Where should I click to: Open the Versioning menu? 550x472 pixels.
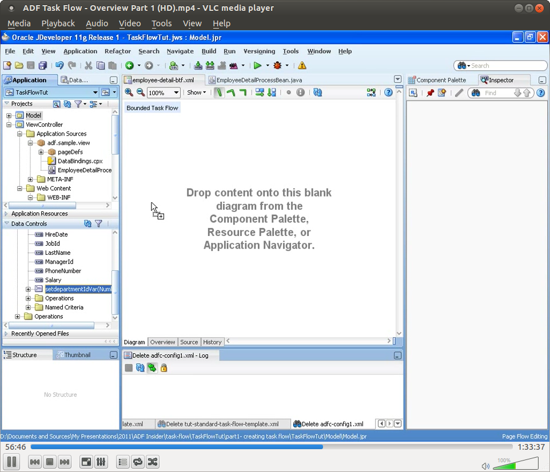pyautogui.click(x=259, y=51)
